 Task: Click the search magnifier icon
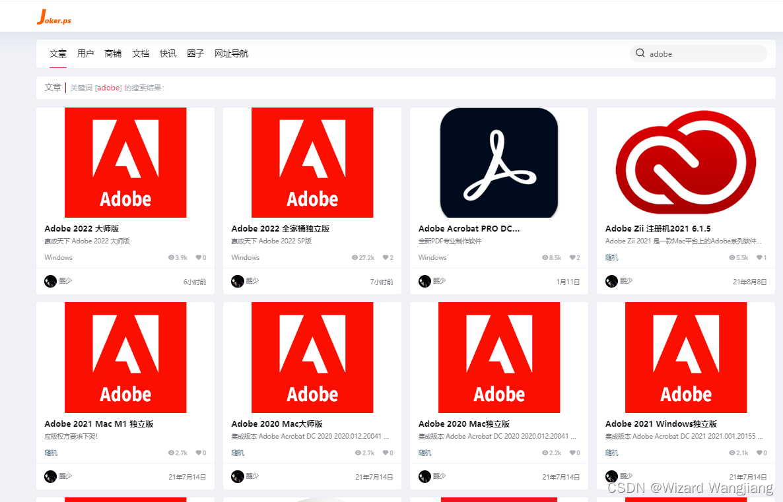(x=640, y=53)
